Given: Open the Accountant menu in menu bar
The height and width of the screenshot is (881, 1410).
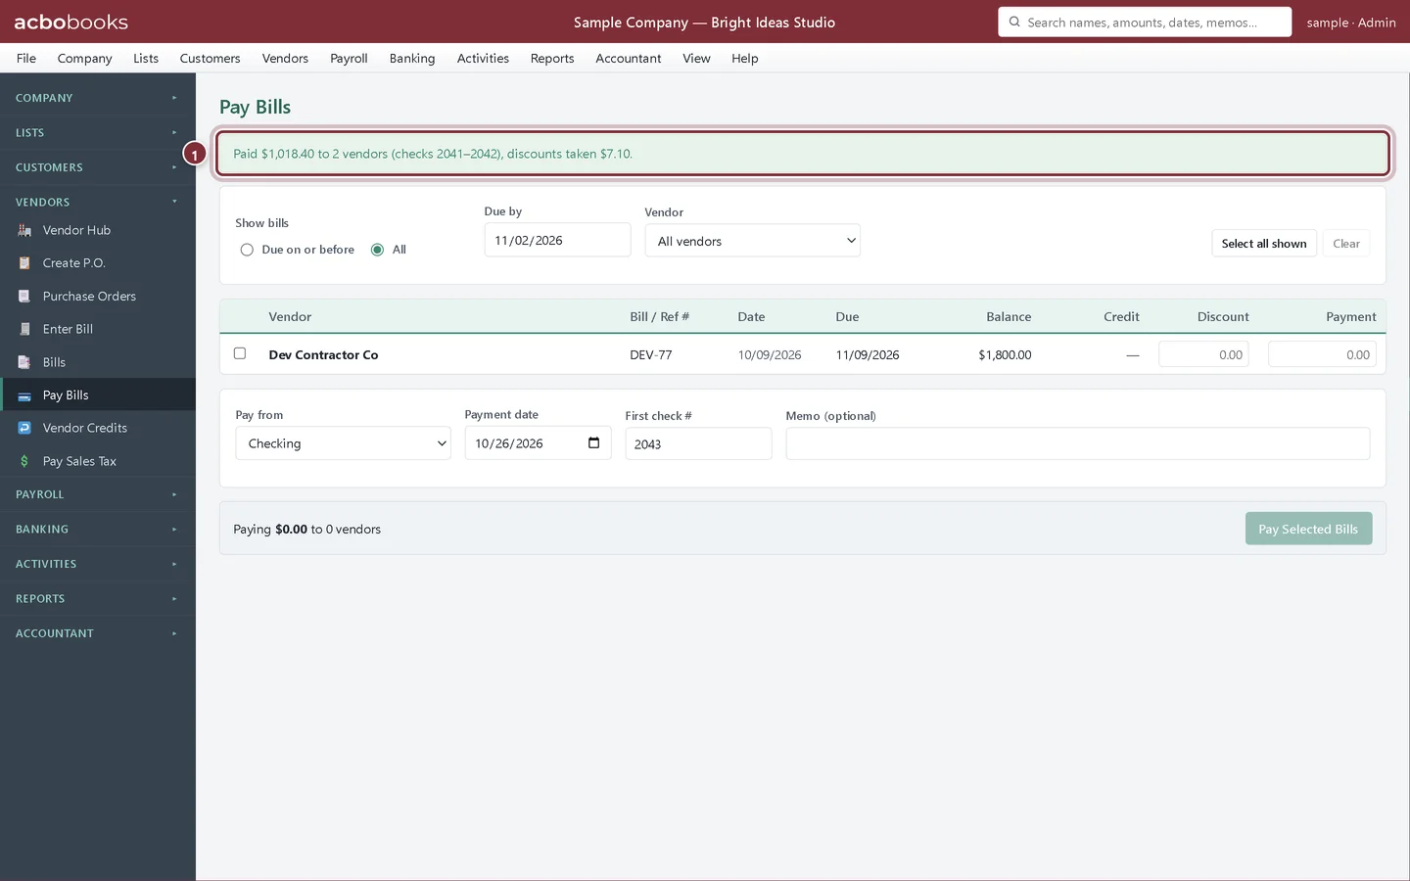Looking at the screenshot, I should pos(629,59).
